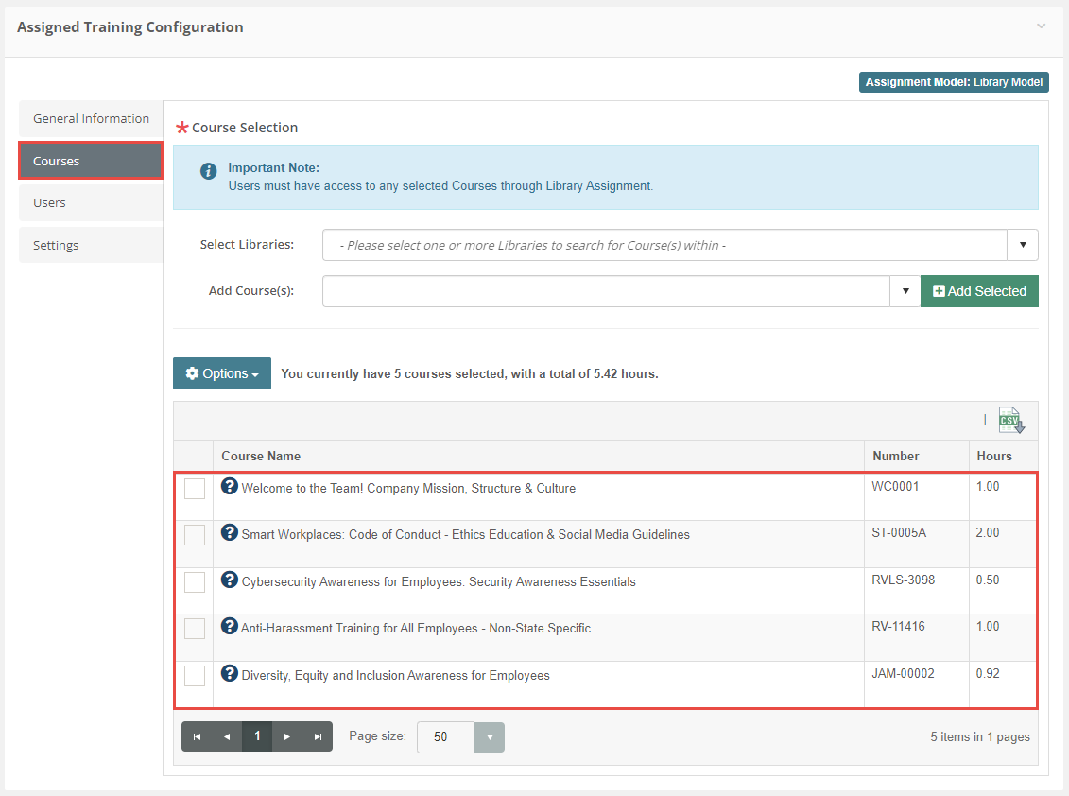Select the Cybersecurity Awareness course checkbox
Screen dimensions: 1069x796
click(195, 581)
